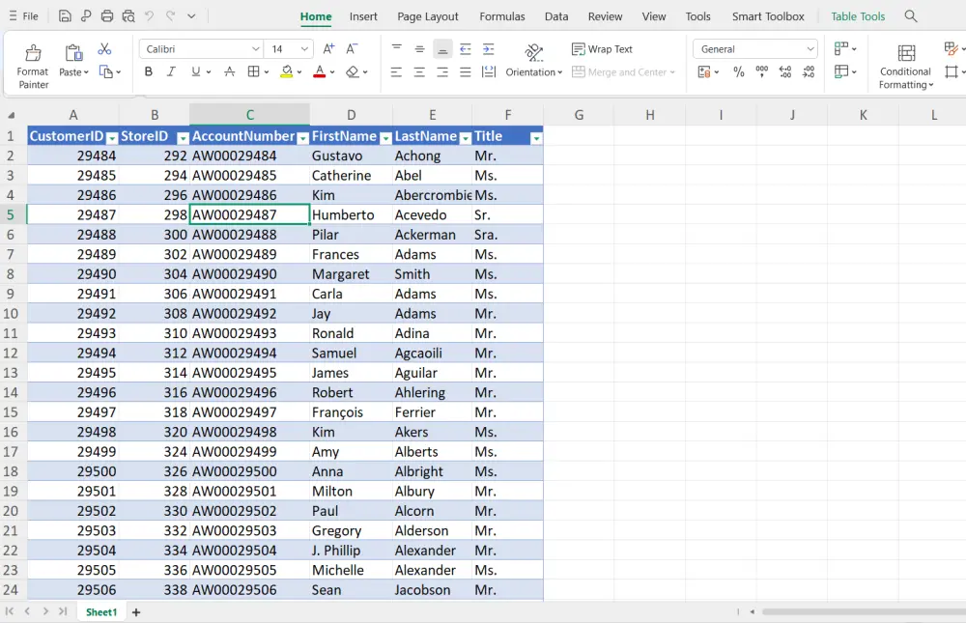Decrease font size with A- icon
This screenshot has height=623, width=966.
tap(352, 48)
